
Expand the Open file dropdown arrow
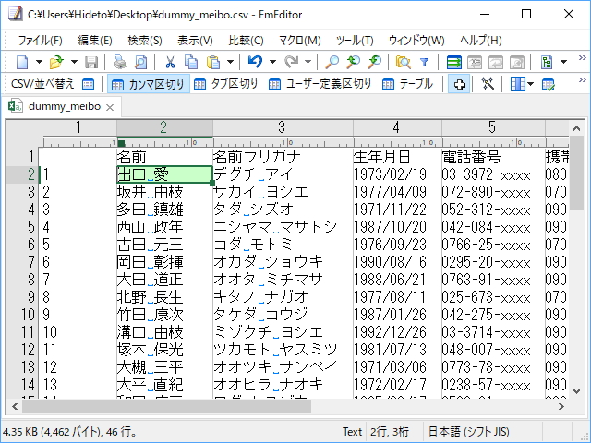coord(74,62)
